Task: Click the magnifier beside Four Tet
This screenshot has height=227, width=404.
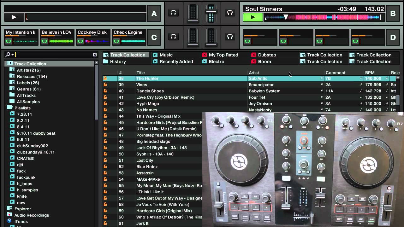Action: tap(322, 97)
